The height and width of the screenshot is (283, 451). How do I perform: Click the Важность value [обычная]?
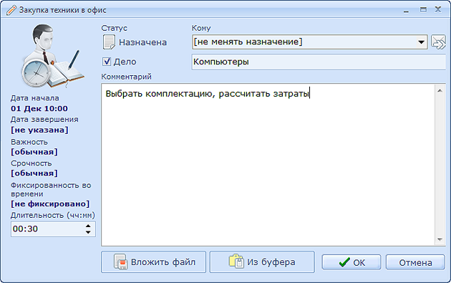34,152
